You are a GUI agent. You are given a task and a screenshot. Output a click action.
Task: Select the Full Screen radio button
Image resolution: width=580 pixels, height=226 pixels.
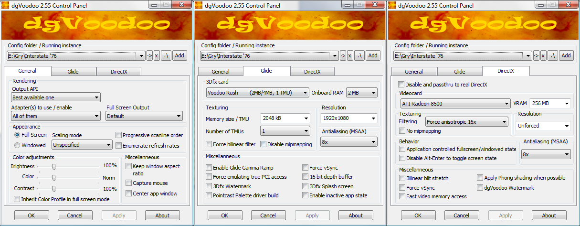(x=17, y=135)
